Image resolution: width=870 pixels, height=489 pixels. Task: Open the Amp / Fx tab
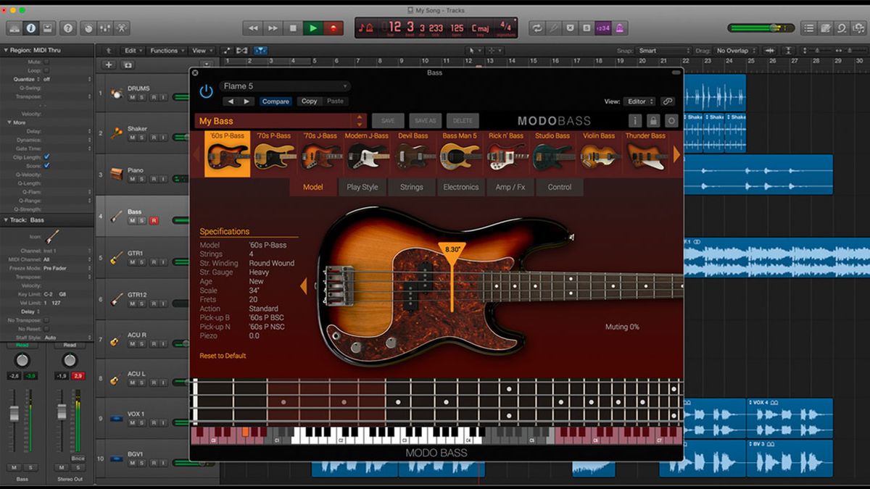pyautogui.click(x=510, y=187)
